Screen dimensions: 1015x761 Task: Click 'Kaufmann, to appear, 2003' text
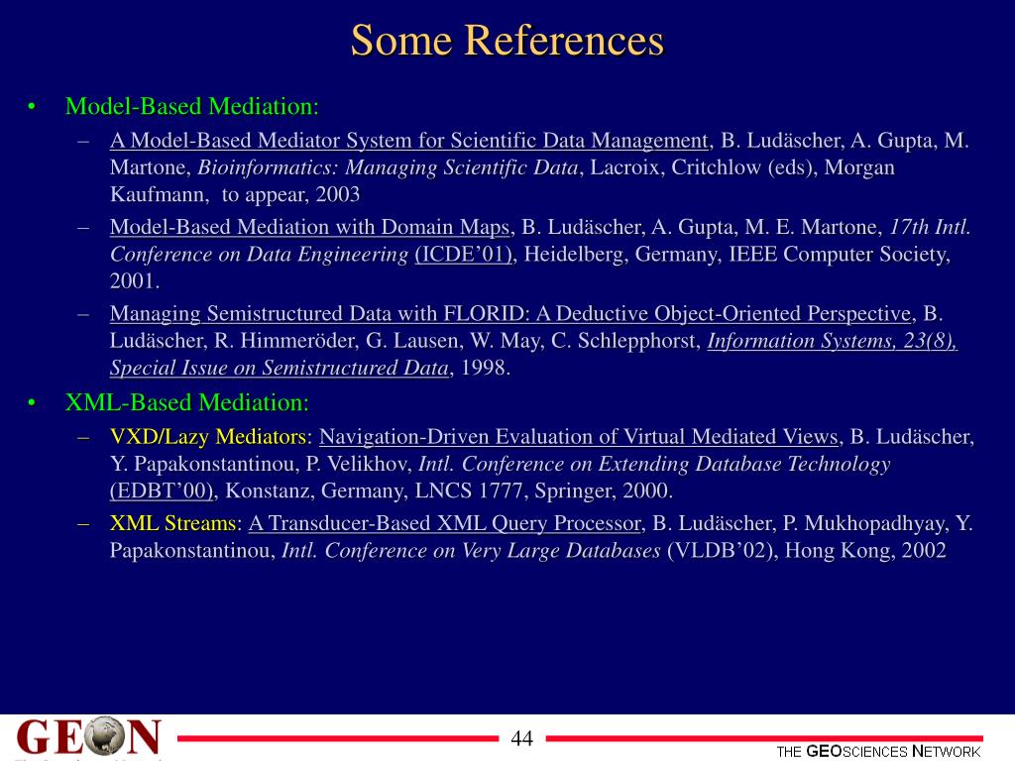(235, 195)
